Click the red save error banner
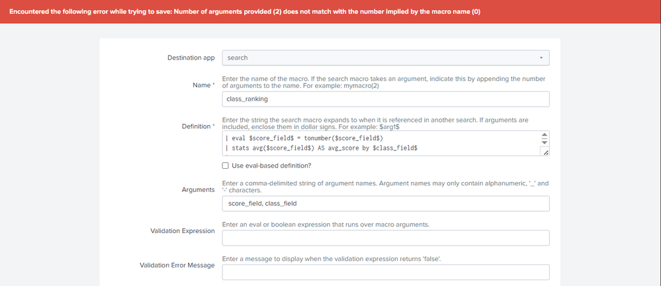Viewport: 661px width, 286px height. click(x=330, y=11)
